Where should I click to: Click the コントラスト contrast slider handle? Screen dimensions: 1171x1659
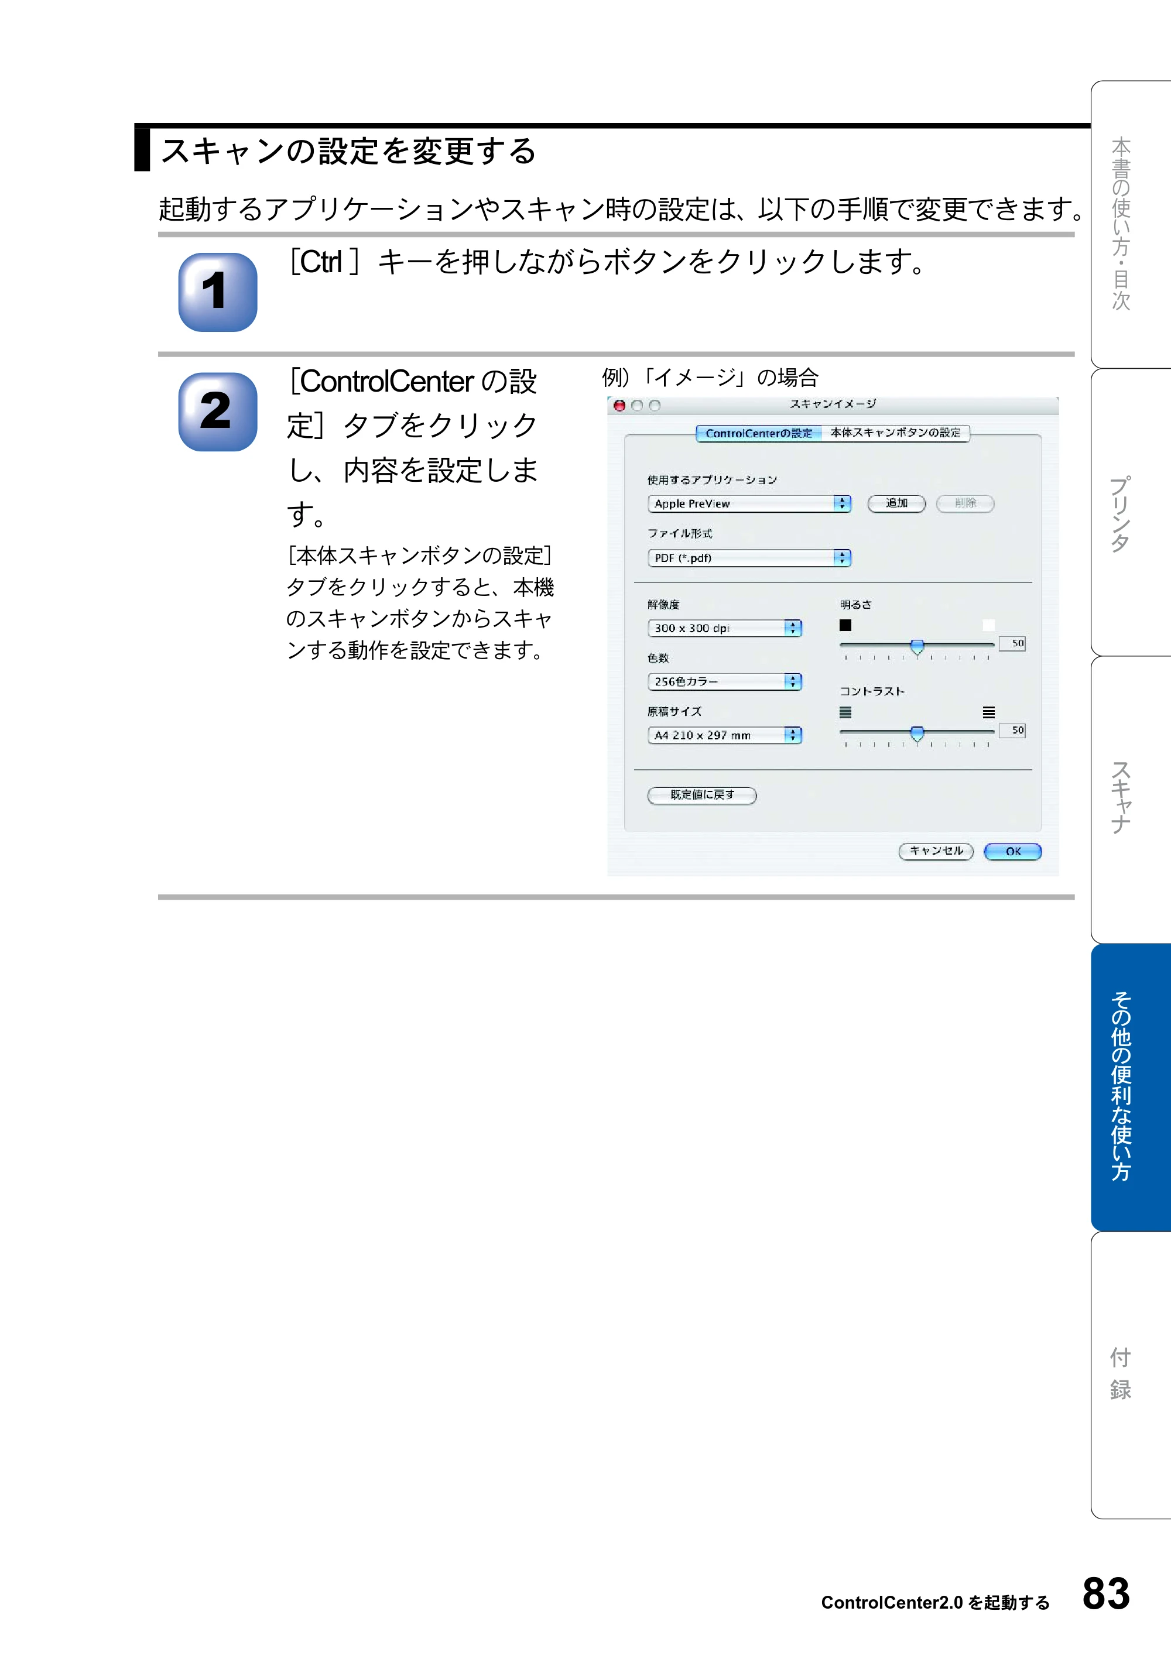point(916,733)
